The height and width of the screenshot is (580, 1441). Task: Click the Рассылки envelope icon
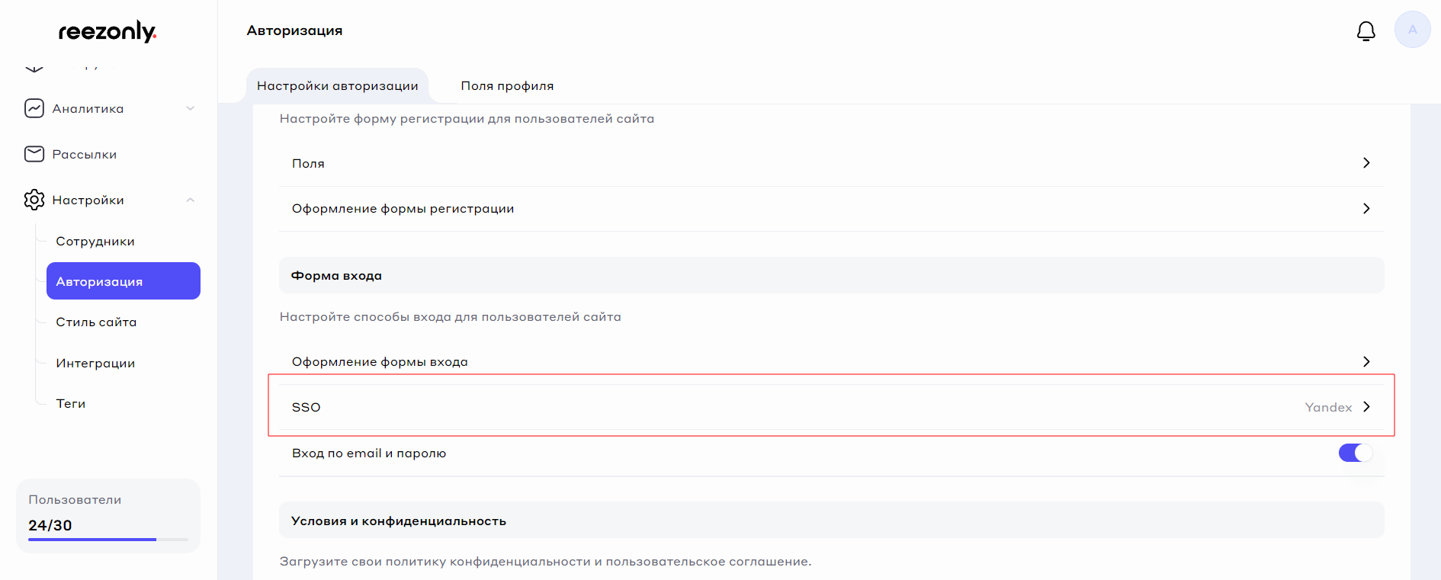point(34,154)
